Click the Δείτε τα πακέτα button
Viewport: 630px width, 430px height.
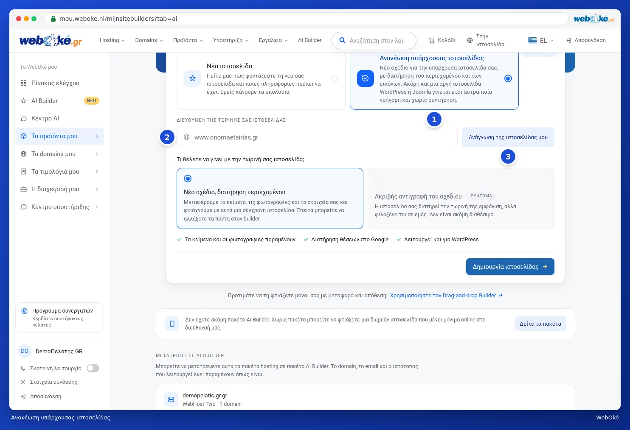540,324
